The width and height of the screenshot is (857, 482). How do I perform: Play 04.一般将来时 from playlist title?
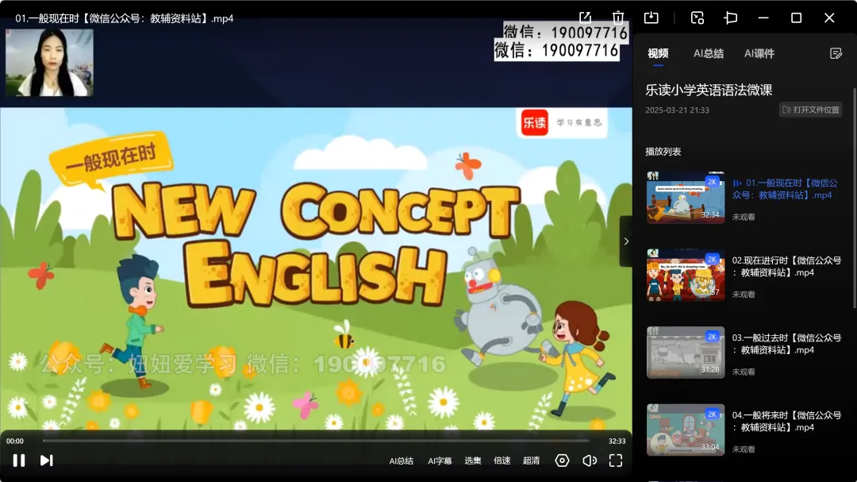point(786,422)
